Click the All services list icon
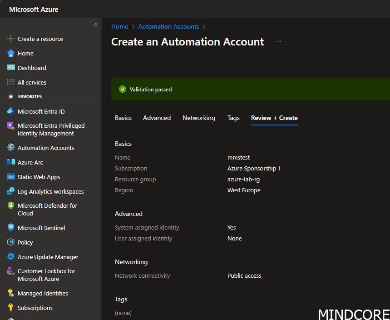The image size is (390, 320). click(11, 82)
